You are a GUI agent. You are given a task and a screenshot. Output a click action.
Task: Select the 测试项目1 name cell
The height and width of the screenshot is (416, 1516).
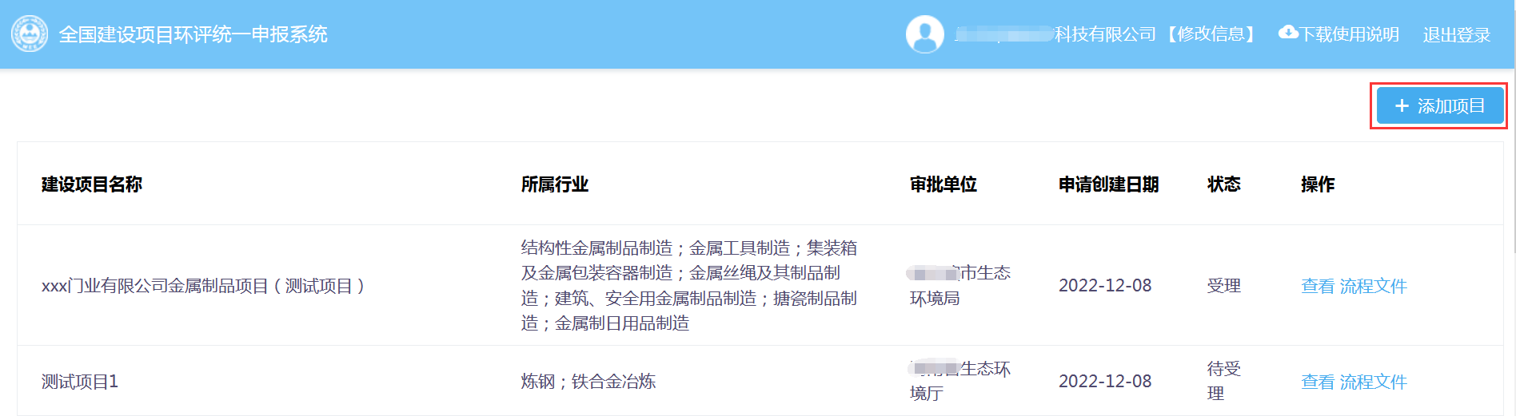coord(80,382)
